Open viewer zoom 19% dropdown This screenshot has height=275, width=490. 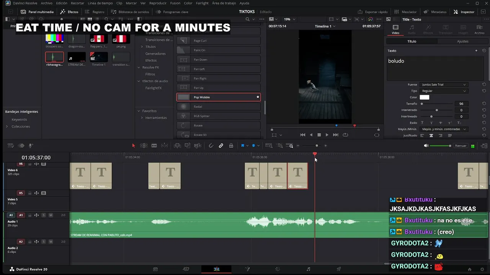pyautogui.click(x=289, y=19)
